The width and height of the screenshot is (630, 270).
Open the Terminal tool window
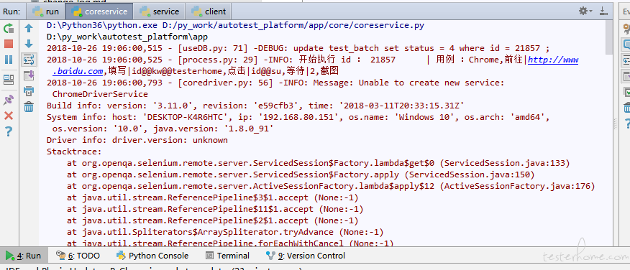(x=227, y=256)
